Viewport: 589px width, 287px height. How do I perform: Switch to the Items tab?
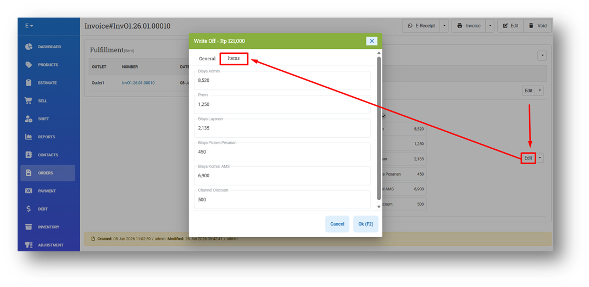234,59
